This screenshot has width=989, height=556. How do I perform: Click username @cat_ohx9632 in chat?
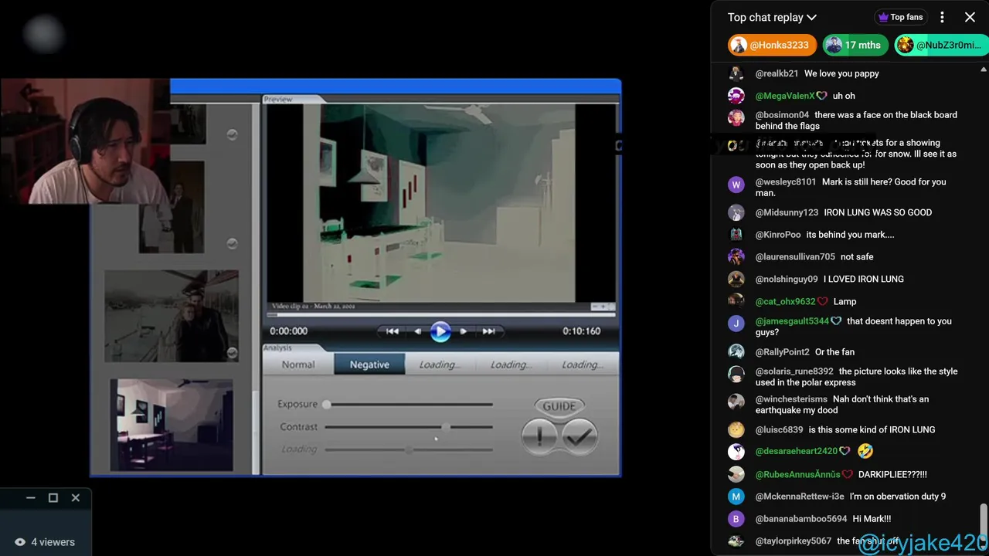(786, 301)
